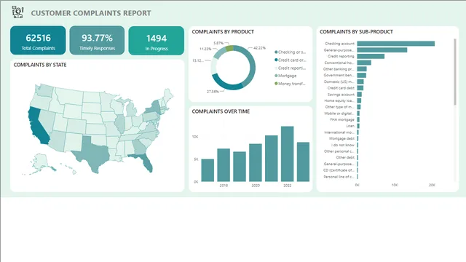Select the green 5.87% donut segment

(x=229, y=48)
